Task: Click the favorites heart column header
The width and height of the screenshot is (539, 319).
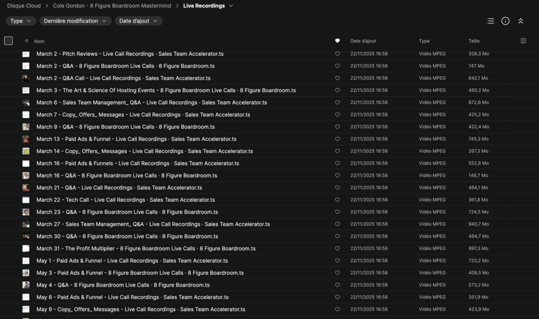Action: [x=337, y=41]
